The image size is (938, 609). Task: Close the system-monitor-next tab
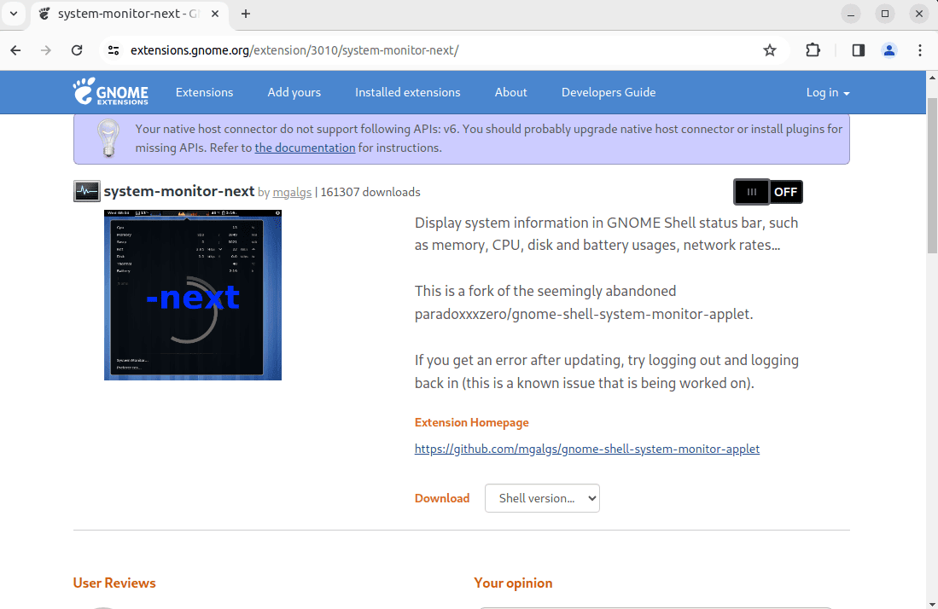pos(215,14)
